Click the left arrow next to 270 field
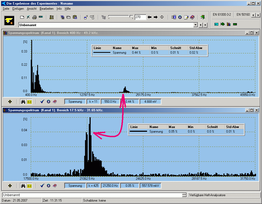 coord(150,17)
